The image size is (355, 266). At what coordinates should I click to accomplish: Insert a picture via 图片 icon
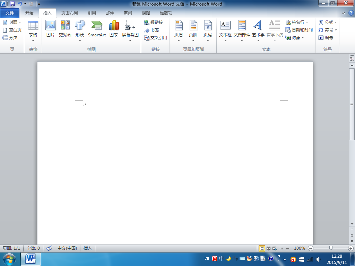(x=51, y=28)
